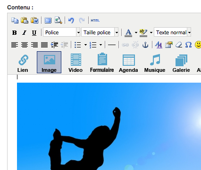Viewport: 201px width, 170px height.
Task: Open the Agenda insert tool
Action: click(x=128, y=62)
